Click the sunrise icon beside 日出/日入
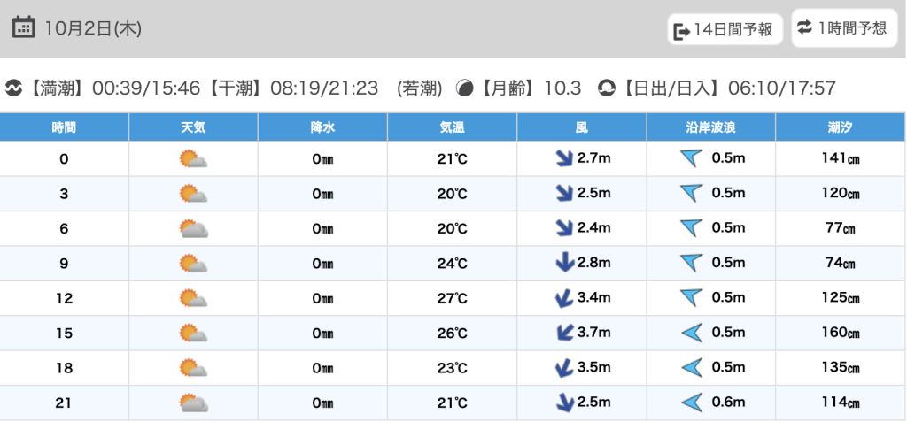Viewport: 907px width, 422px height. point(607,88)
